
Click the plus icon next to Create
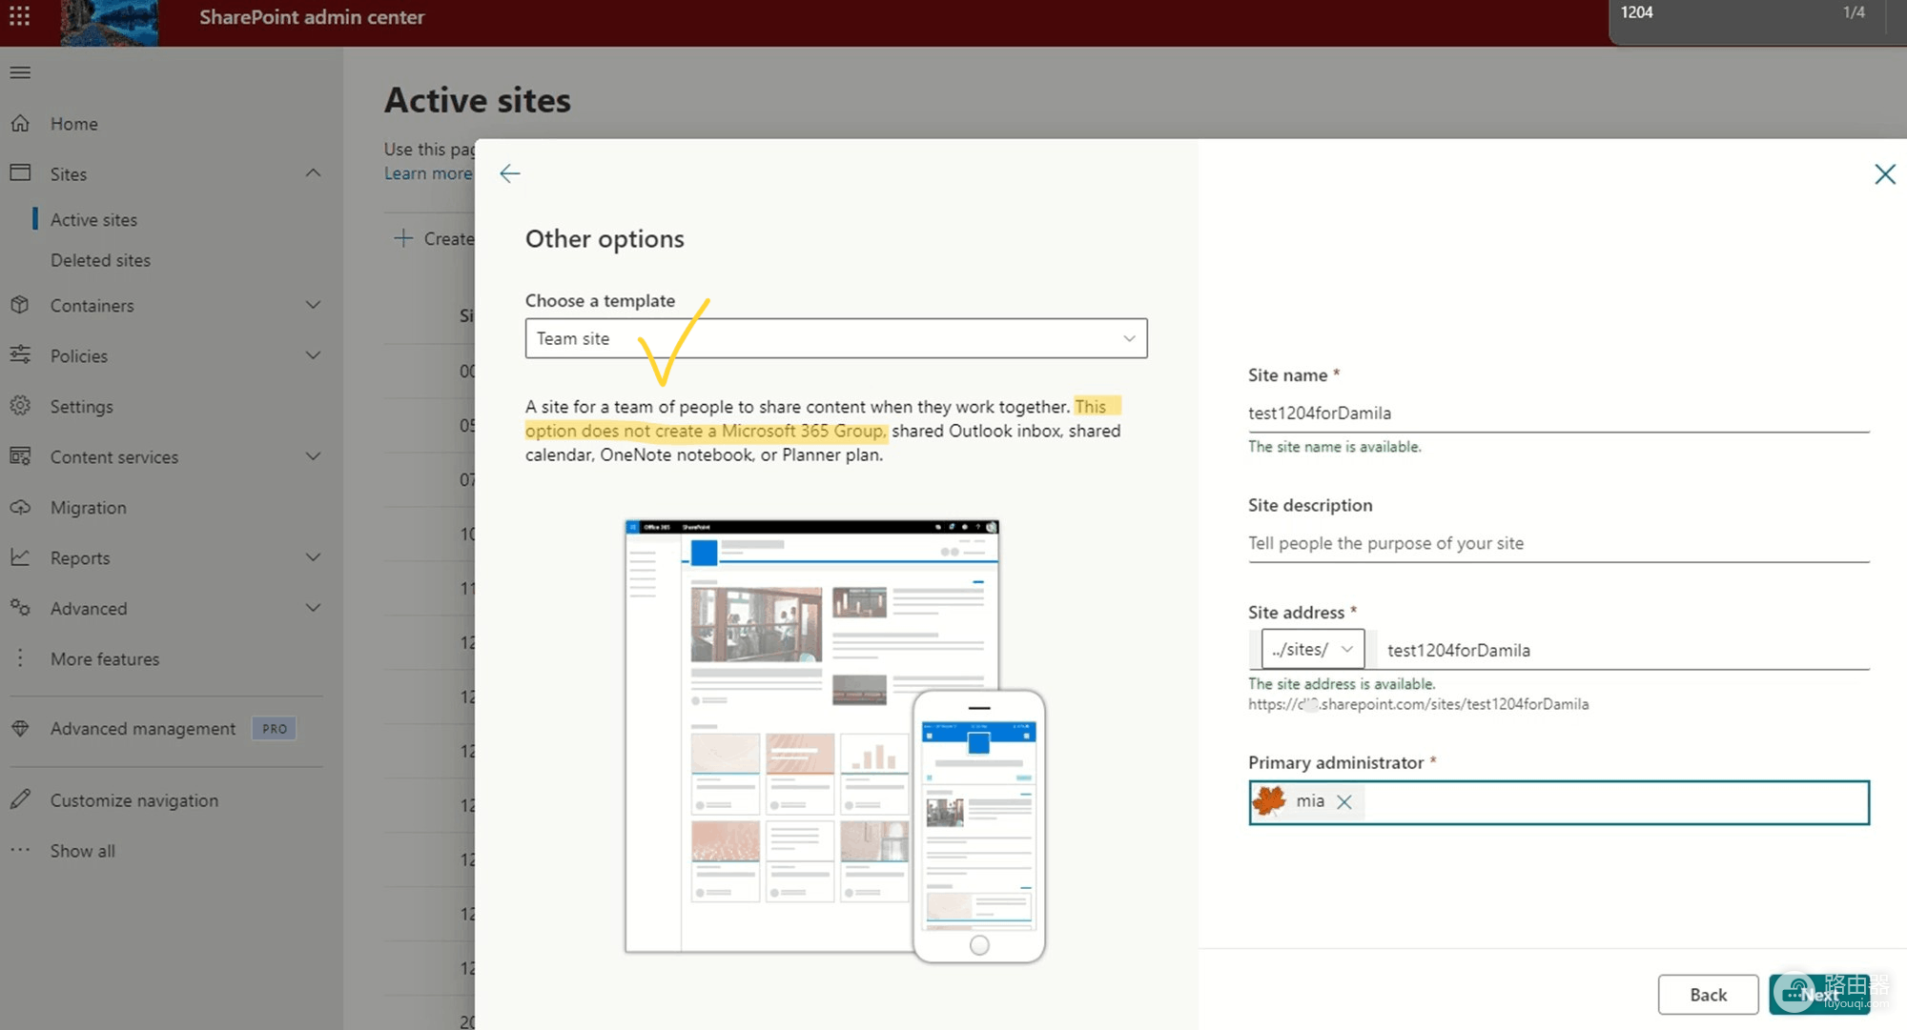[403, 238]
